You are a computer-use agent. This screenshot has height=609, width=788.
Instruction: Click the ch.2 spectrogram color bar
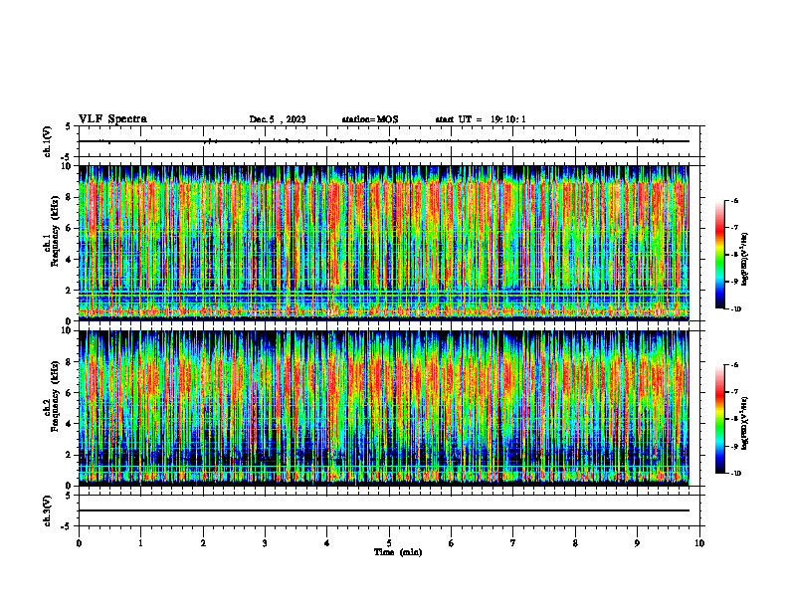719,419
